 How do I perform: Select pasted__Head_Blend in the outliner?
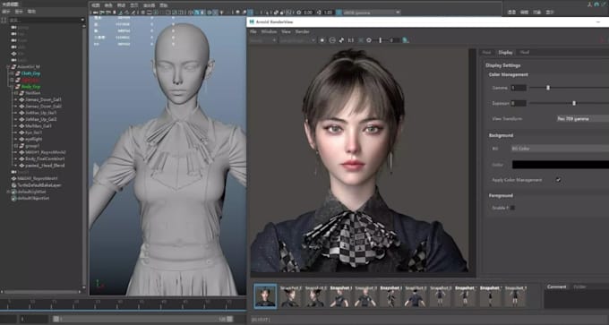[45, 166]
